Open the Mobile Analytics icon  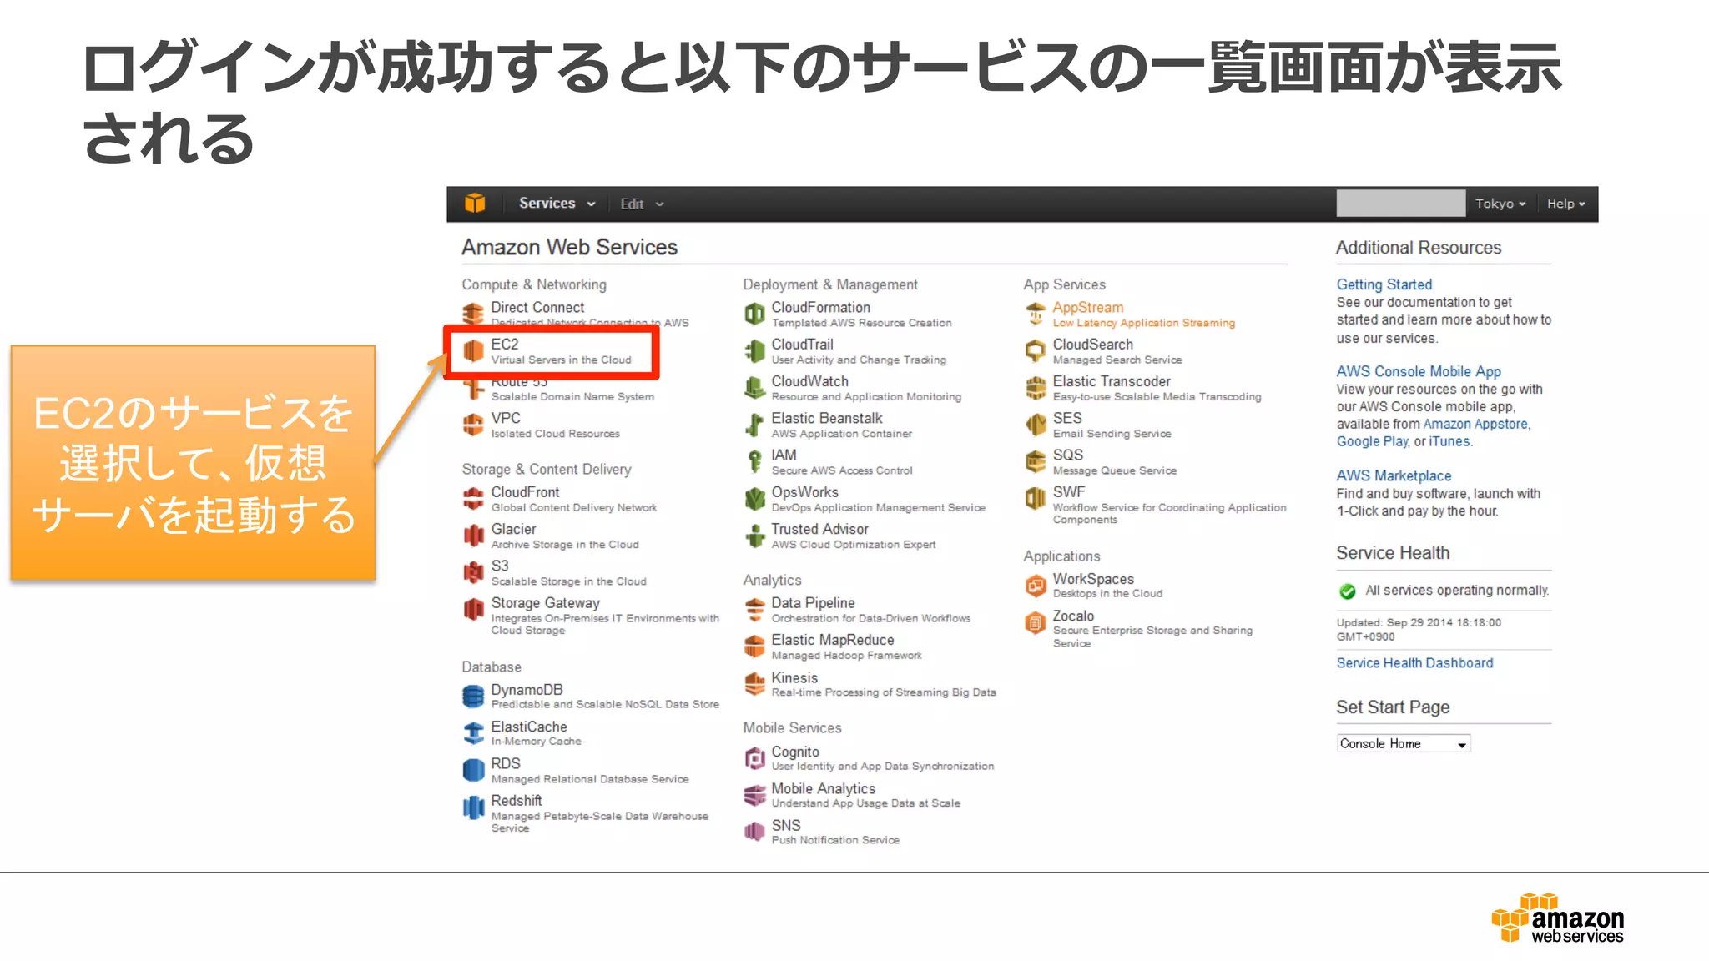tap(754, 794)
